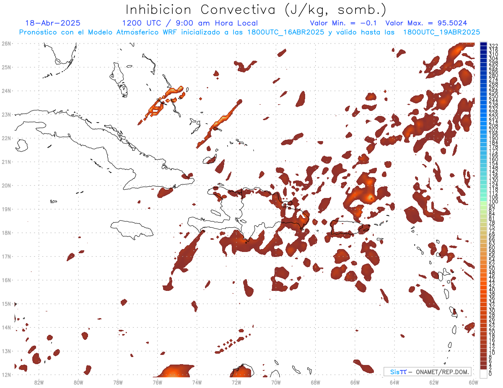Click the title 'Inhibicion Convectiva (J/kg, somb.)'
The image size is (503, 388).
tap(256, 10)
